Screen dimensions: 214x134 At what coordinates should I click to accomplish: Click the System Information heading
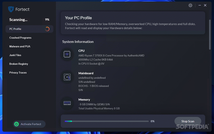point(78,41)
